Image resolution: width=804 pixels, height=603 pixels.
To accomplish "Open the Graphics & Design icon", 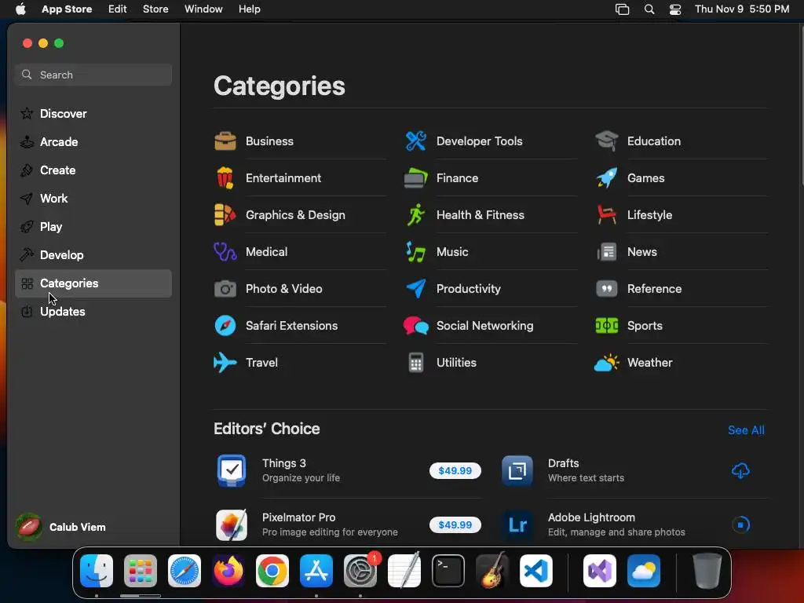I will point(225,215).
